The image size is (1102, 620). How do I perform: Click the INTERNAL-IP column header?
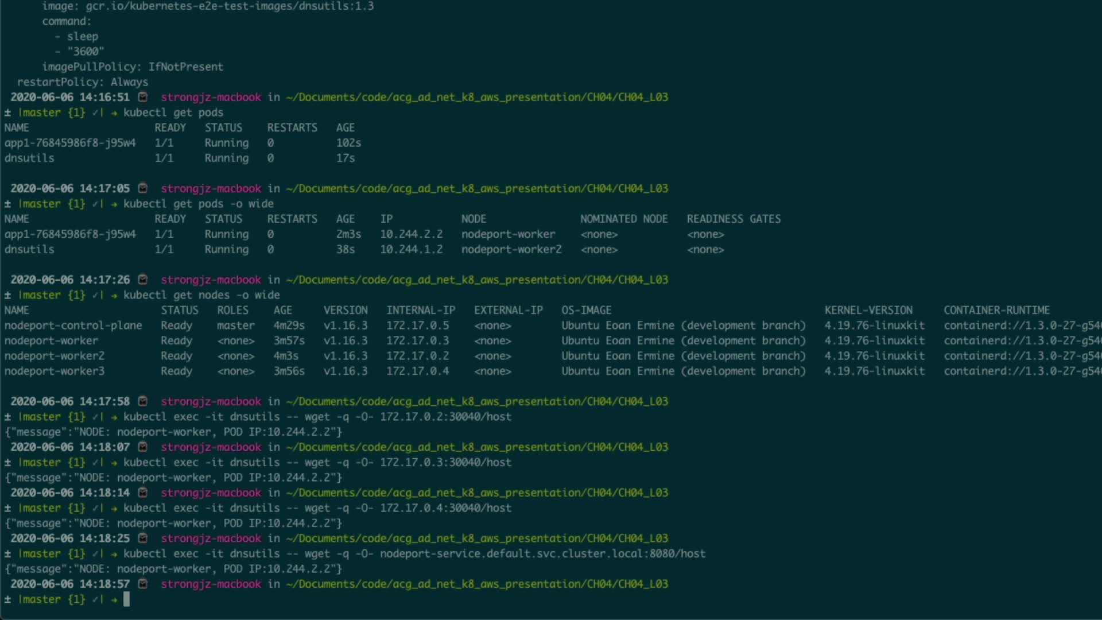(x=421, y=310)
